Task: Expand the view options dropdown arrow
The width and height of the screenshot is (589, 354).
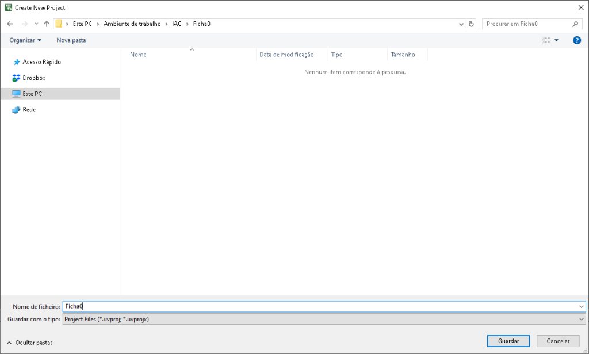Action: [x=556, y=40]
